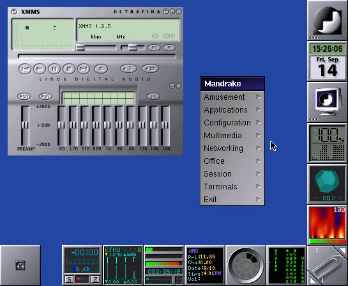Image resolution: width=348 pixels, height=286 pixels.
Task: Expand the Configuration submenu
Action: 232,123
